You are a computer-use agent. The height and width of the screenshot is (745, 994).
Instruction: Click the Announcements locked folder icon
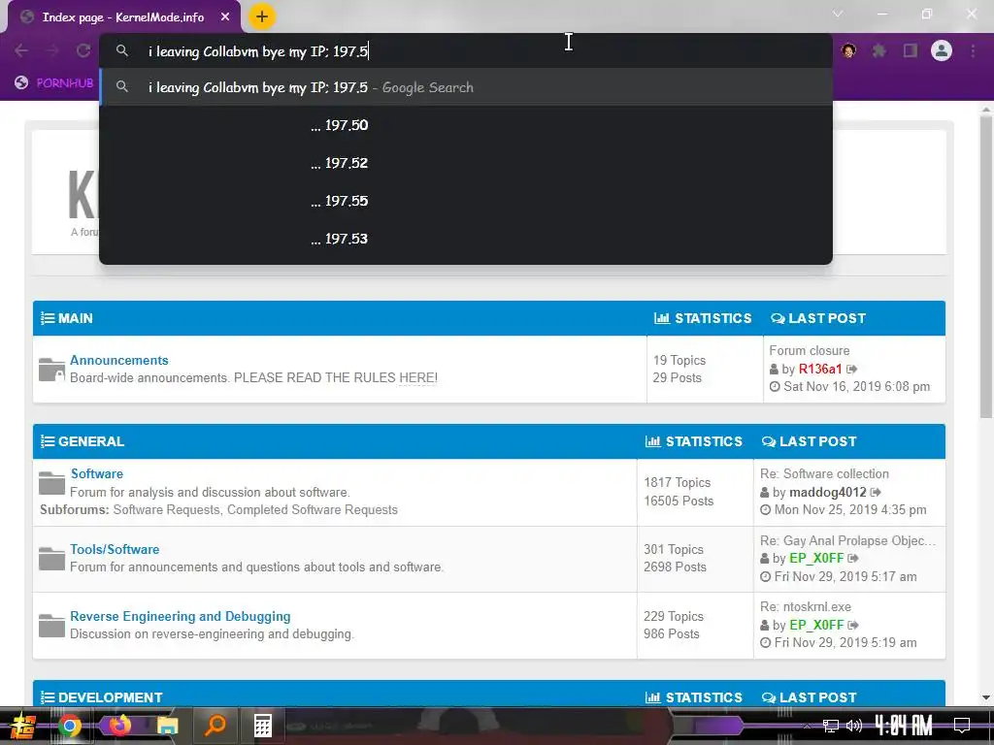51,370
